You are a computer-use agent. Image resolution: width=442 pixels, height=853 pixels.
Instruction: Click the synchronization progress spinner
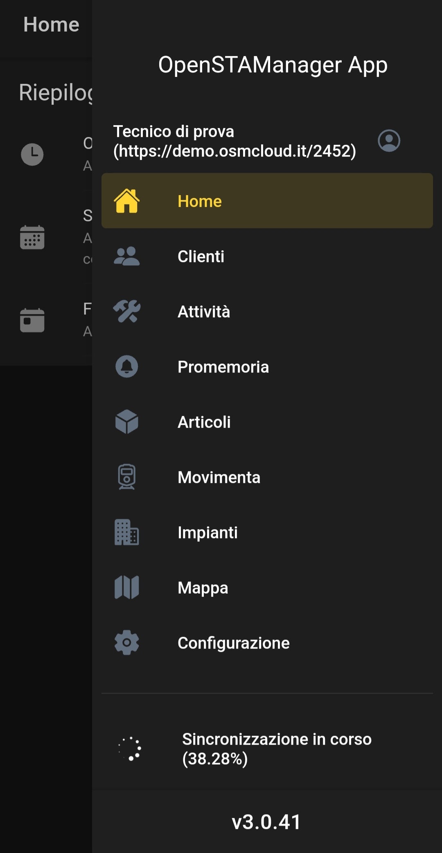[130, 749]
